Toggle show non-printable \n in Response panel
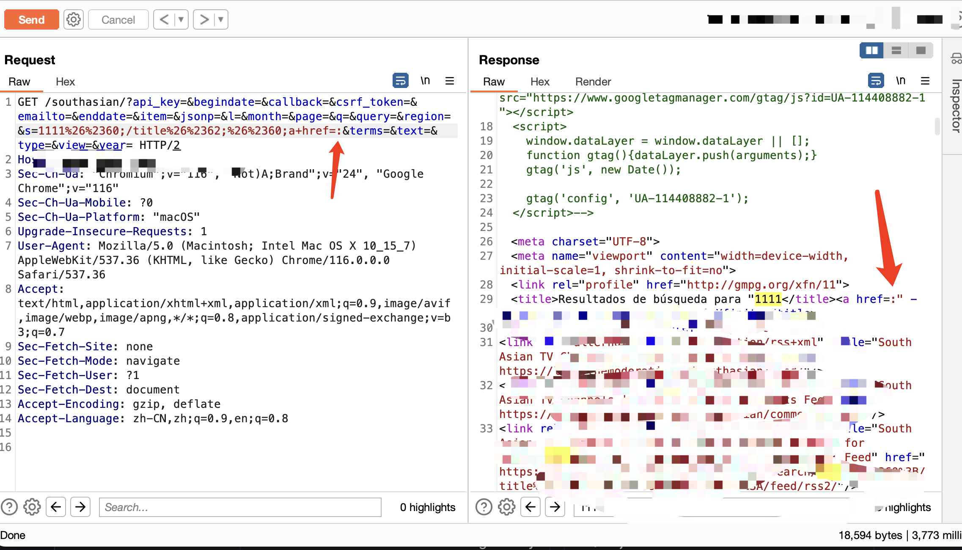 [x=901, y=80]
